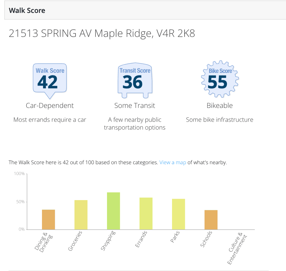
Task: Click the Parks bar in chart
Action: (x=178, y=214)
